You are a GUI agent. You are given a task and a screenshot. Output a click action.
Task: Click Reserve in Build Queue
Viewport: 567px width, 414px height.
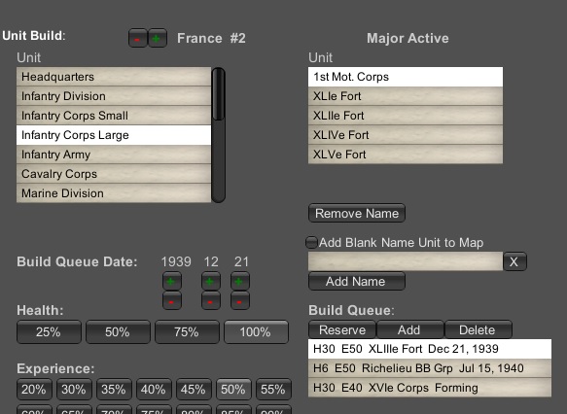[342, 329]
